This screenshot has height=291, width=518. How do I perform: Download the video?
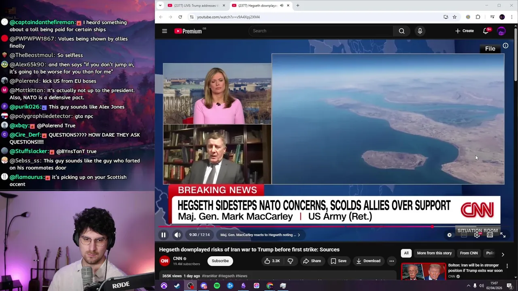click(368, 261)
